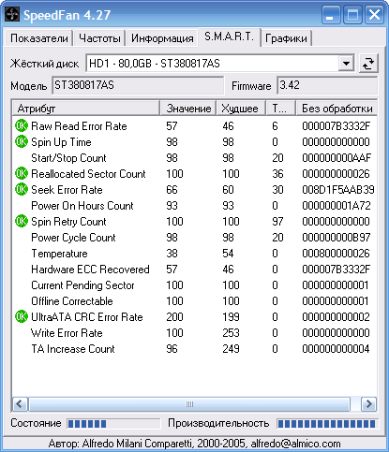Click the Модель field ST380817AS
Image resolution: width=389 pixels, height=452 pixels.
[x=138, y=85]
